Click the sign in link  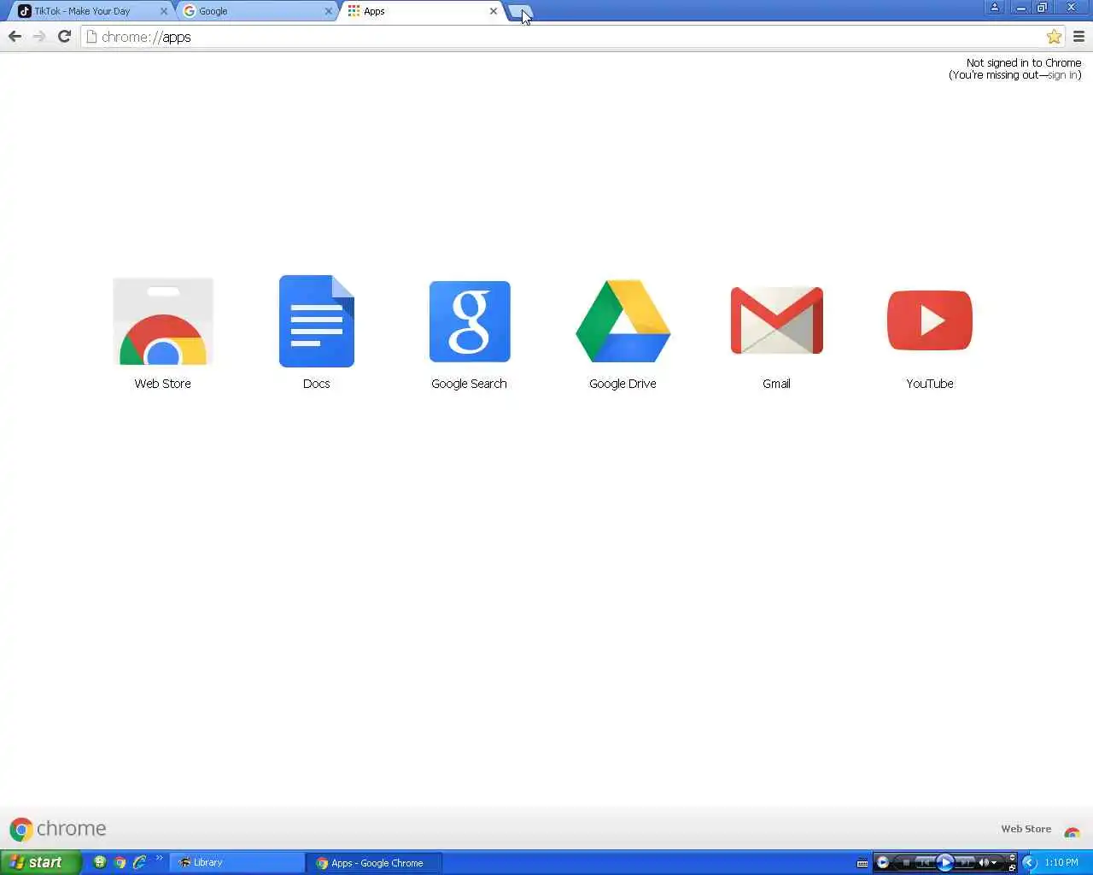[1062, 75]
